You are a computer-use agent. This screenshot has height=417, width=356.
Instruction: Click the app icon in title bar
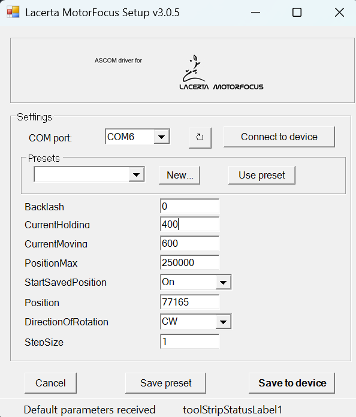coord(13,12)
